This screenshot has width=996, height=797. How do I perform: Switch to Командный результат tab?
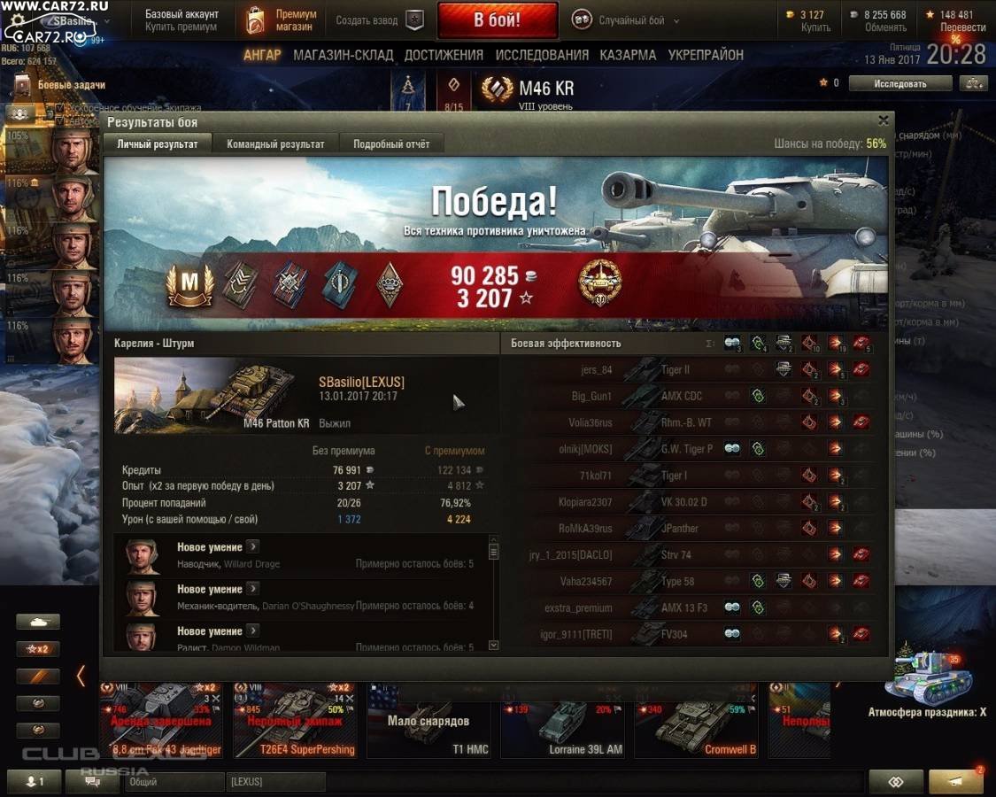(x=275, y=144)
